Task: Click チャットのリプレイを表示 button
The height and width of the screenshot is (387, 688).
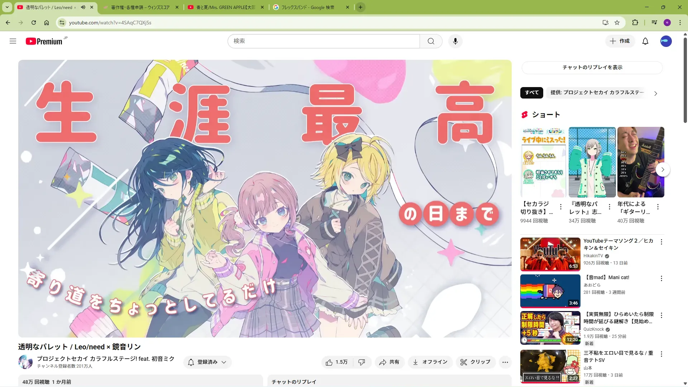Action: click(592, 67)
